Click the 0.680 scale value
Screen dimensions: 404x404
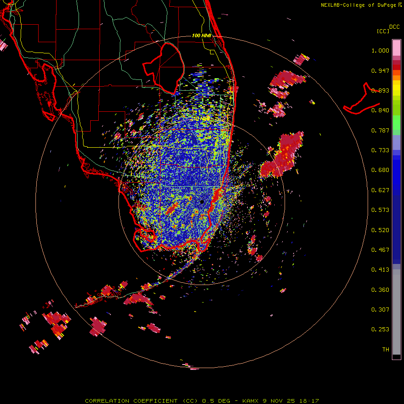380,170
